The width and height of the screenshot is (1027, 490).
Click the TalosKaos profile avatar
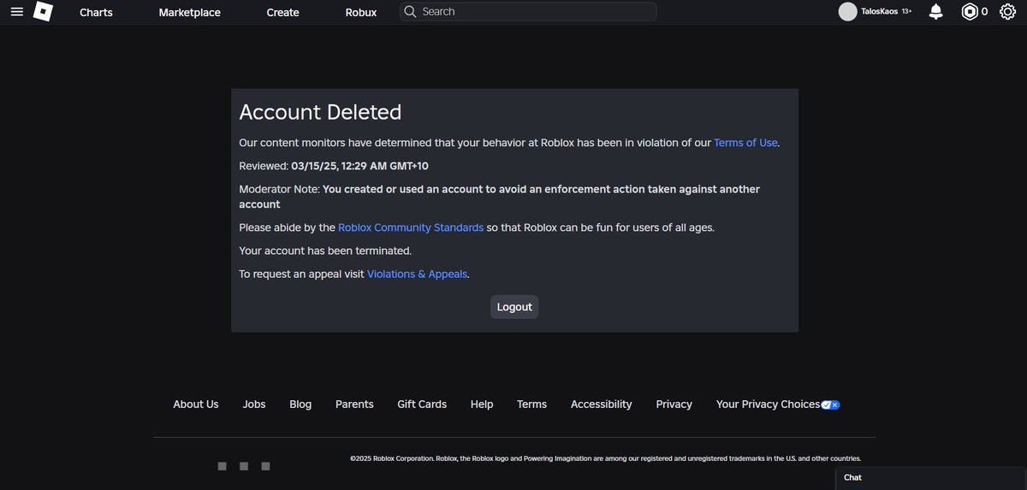pyautogui.click(x=847, y=12)
